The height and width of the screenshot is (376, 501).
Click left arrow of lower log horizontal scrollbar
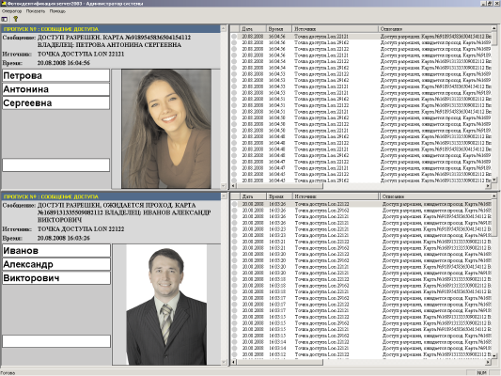click(x=233, y=362)
